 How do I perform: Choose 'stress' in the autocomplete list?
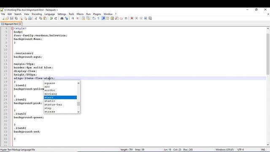pyautogui.click(x=60, y=111)
